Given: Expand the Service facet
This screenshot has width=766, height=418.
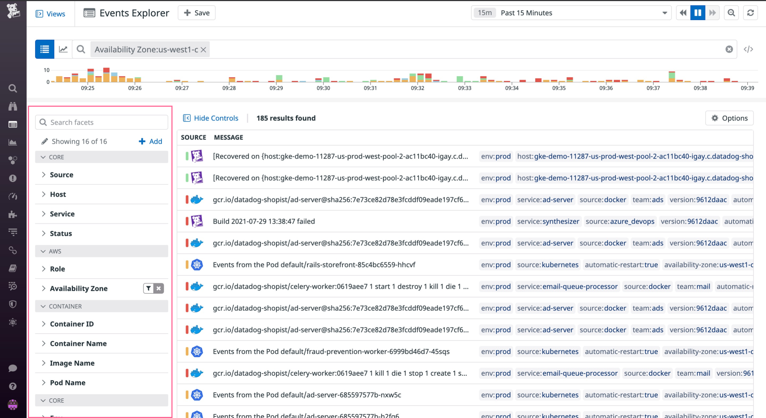Looking at the screenshot, I should coord(102,214).
